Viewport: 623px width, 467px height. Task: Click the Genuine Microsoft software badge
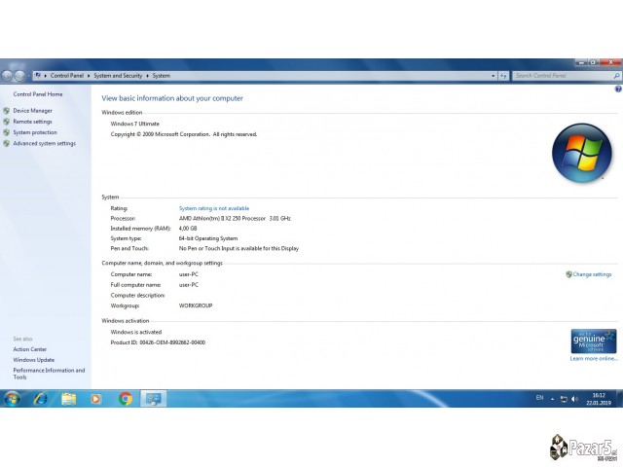594,341
